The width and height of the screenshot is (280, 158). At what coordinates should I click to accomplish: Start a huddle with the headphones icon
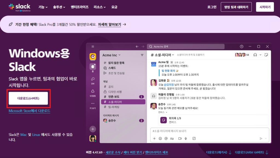click(x=255, y=55)
